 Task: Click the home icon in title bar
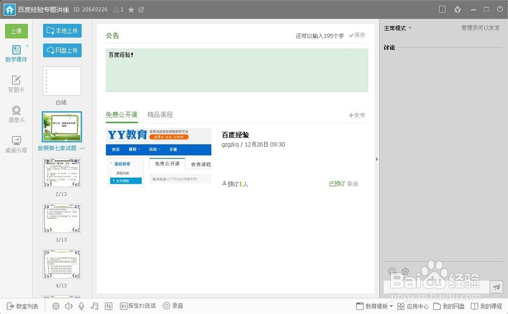point(9,9)
